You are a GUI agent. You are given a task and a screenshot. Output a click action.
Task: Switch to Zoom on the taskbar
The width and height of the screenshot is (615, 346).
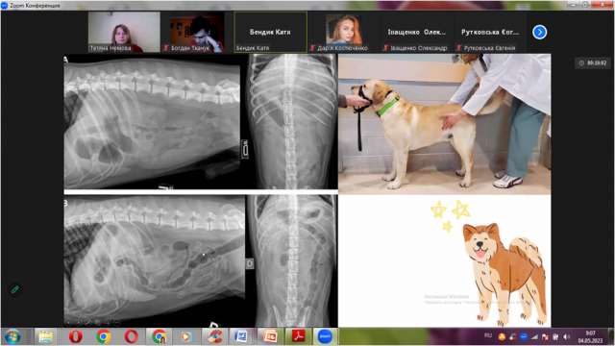325,336
